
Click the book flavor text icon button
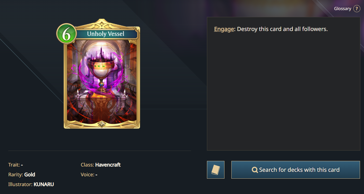point(216,170)
